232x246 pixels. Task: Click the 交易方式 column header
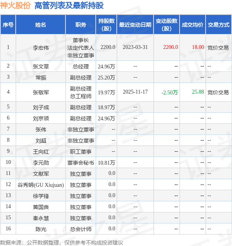[219, 24]
